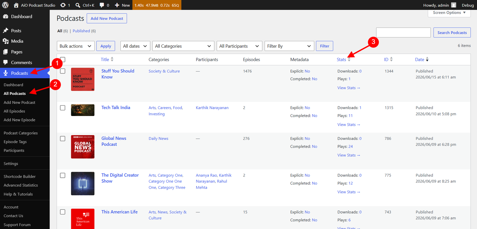Open View Stats for Stuff You Should Know
Viewport: 477px width, 229px height.
click(x=349, y=88)
